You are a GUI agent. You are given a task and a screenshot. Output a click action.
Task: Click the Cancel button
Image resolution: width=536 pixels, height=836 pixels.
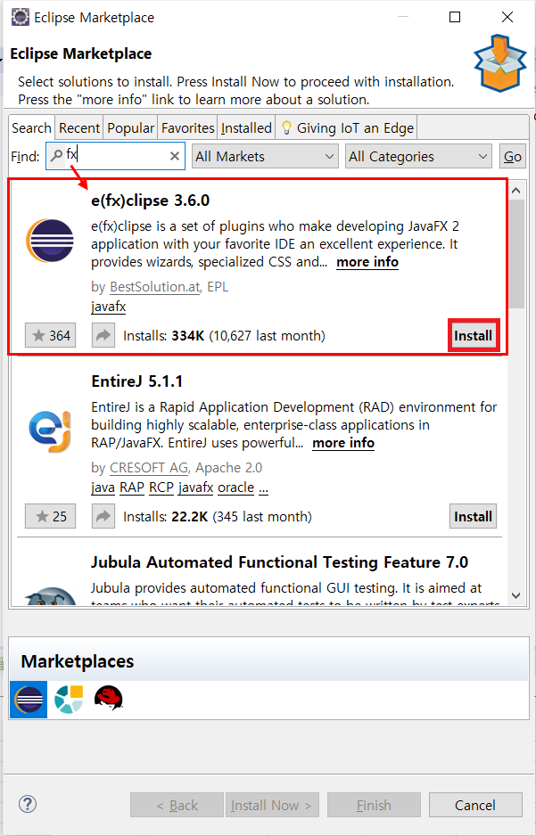click(475, 805)
